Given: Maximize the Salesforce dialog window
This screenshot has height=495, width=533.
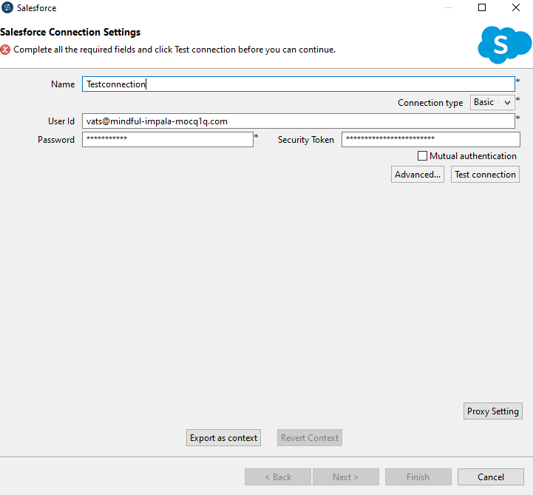Looking at the screenshot, I should pyautogui.click(x=482, y=7).
